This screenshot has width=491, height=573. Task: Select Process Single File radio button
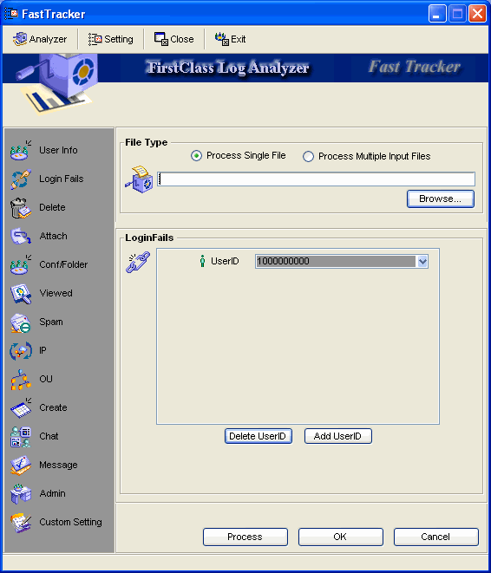[197, 156]
